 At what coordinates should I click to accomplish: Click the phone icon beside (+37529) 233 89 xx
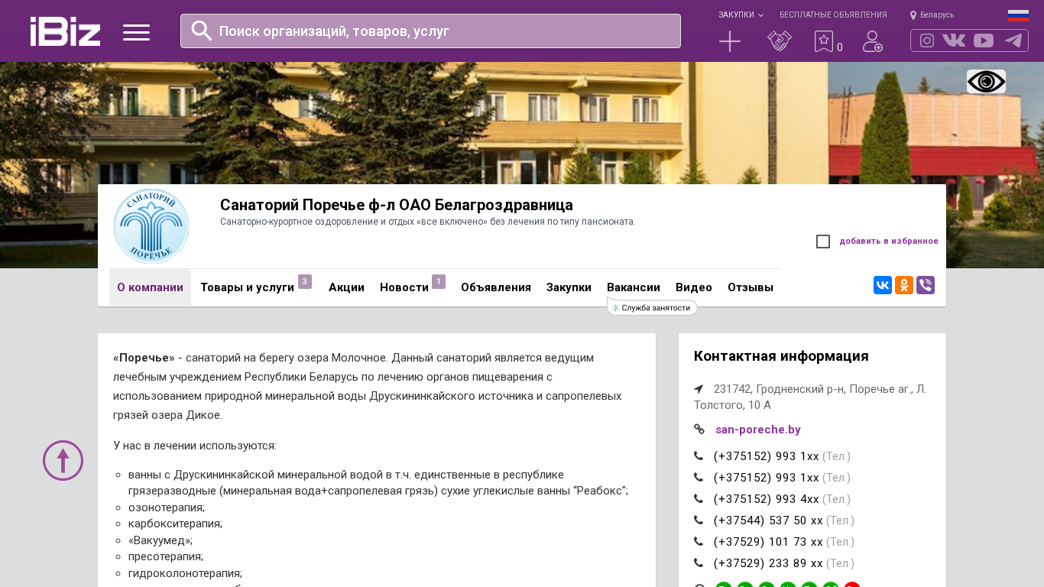pyautogui.click(x=699, y=563)
